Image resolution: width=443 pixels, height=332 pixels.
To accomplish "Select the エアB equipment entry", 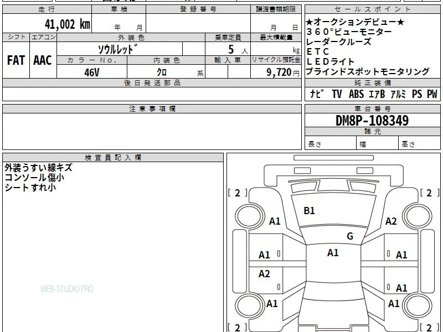I will pyautogui.click(x=377, y=94).
